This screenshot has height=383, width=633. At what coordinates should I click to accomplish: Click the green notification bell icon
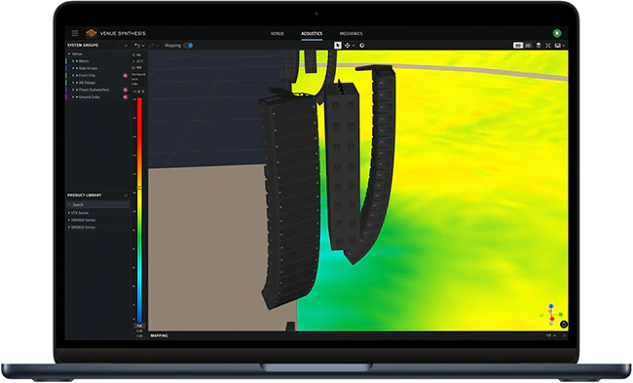pos(557,33)
